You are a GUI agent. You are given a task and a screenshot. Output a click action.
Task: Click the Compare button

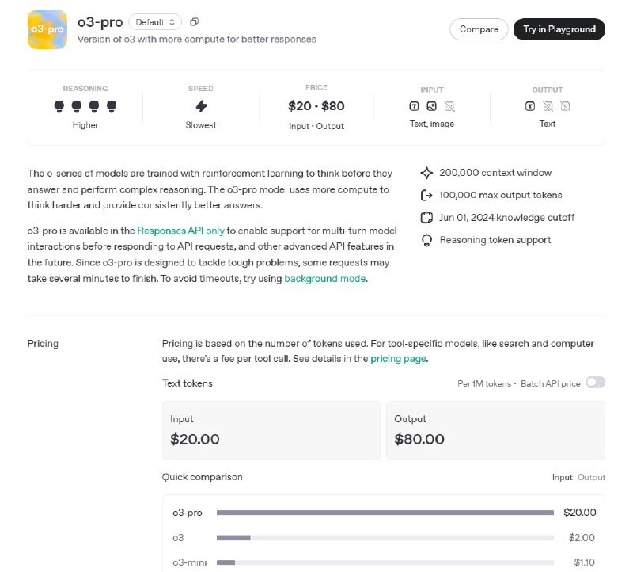(x=478, y=29)
